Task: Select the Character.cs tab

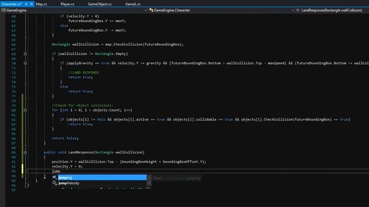Action: pos(12,4)
